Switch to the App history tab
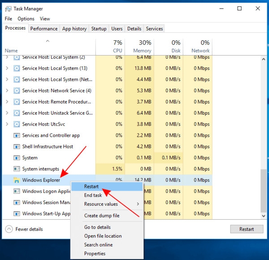Image resolution: width=269 pixels, height=260 pixels. coord(74,29)
